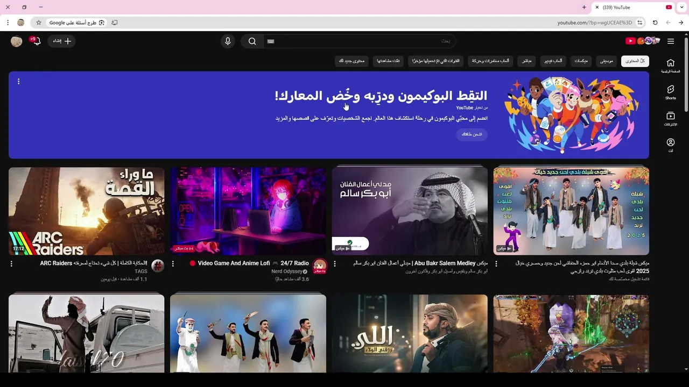Click the search magnifier button
Viewport: 689px width, 387px height.
(252, 41)
